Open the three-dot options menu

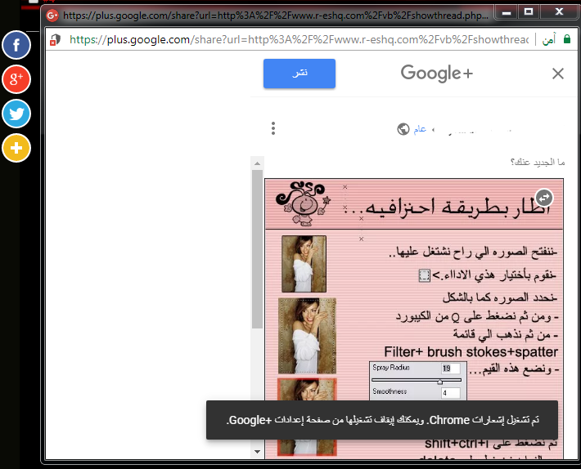click(273, 128)
